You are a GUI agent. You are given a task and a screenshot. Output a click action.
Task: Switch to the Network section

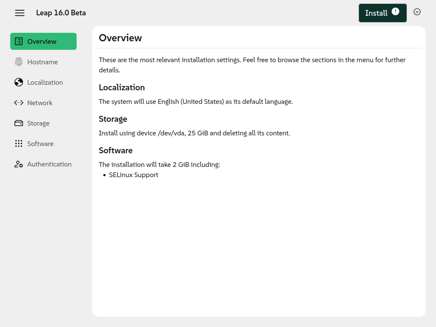(43, 103)
